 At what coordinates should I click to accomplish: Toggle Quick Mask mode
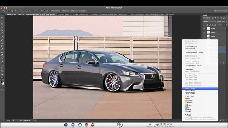pyautogui.click(x=2, y=87)
